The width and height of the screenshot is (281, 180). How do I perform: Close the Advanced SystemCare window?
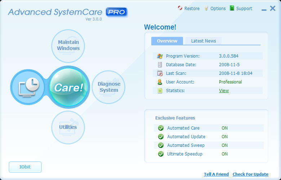click(273, 8)
